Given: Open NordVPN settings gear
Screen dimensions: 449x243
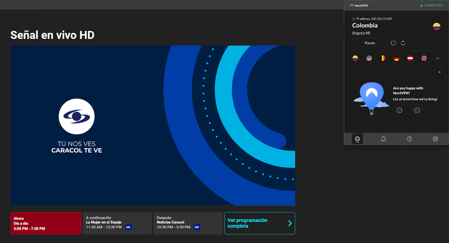Looking at the screenshot, I should (435, 139).
